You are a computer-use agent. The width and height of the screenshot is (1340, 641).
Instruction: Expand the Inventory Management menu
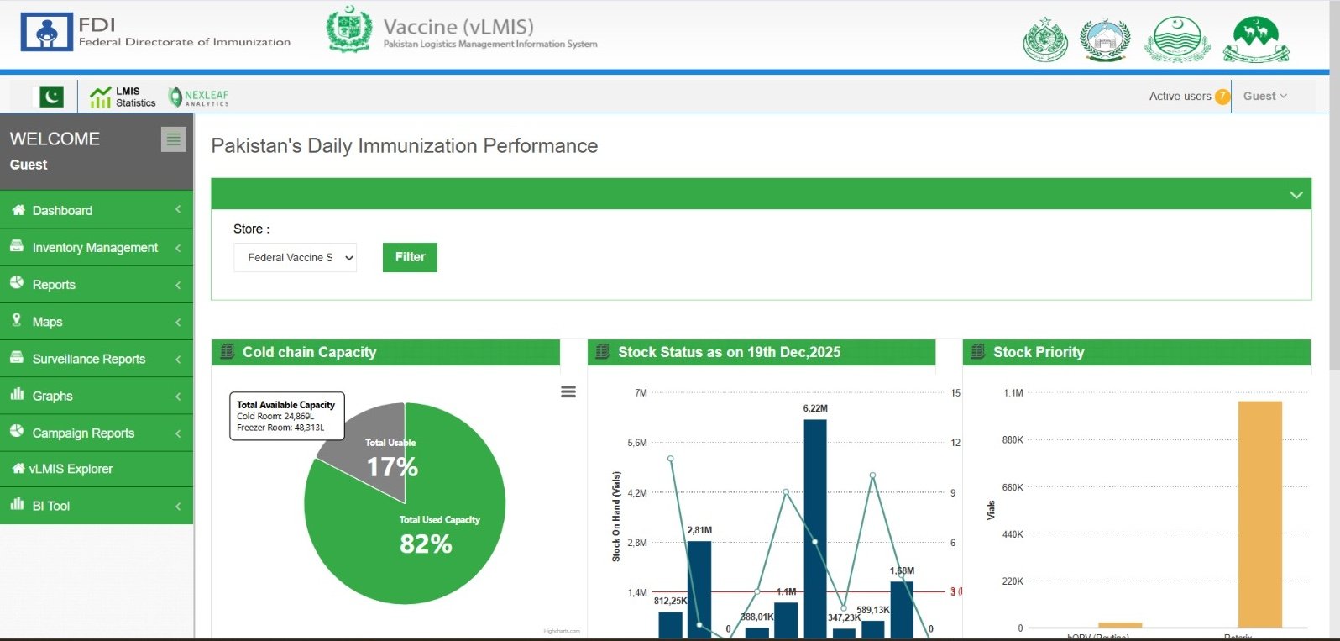[96, 248]
